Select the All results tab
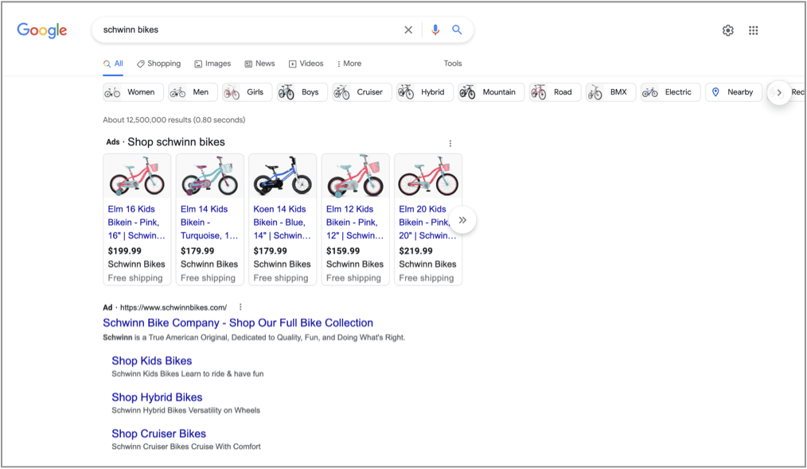Viewport: 807px width, 469px height. pos(113,64)
